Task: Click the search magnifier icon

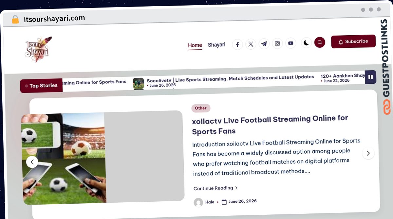Action: tap(320, 42)
